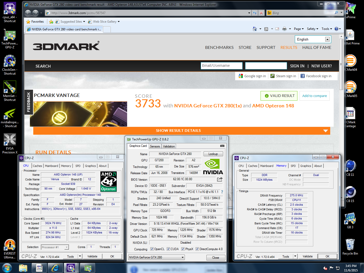Click the Add to compare button
The height and width of the screenshot is (273, 364).
tap(314, 96)
